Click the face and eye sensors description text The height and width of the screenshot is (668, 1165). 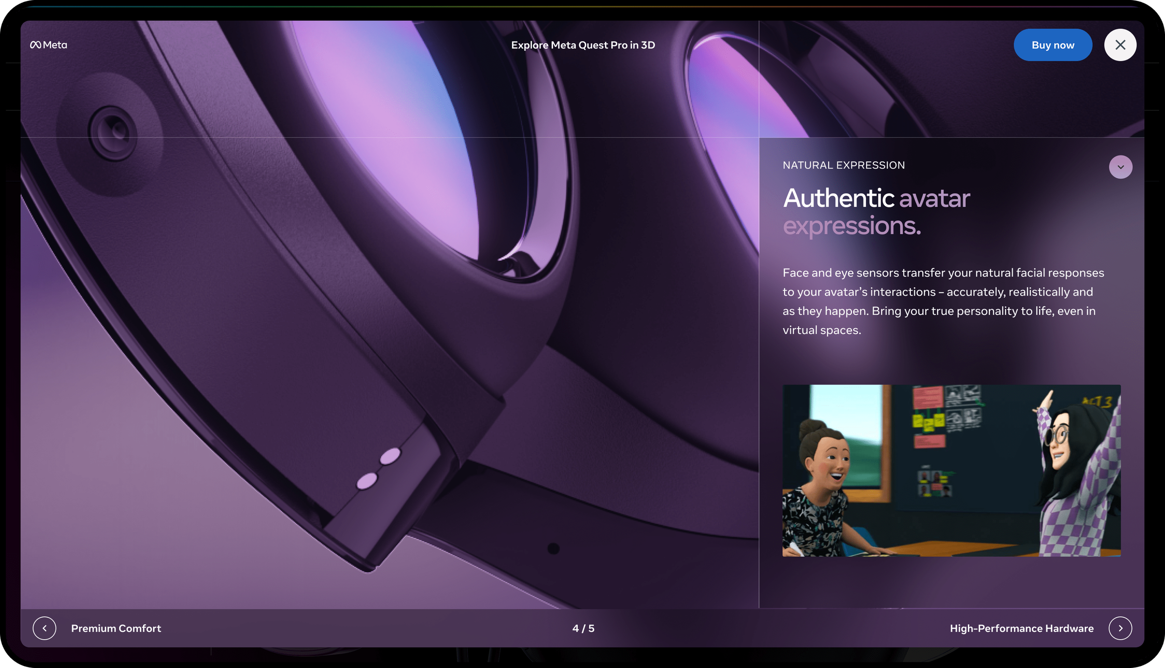[x=943, y=301]
